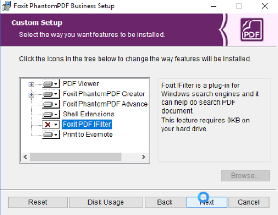Click the Print to Evernote drive icon
This screenshot has height=215, width=278.
[48, 135]
